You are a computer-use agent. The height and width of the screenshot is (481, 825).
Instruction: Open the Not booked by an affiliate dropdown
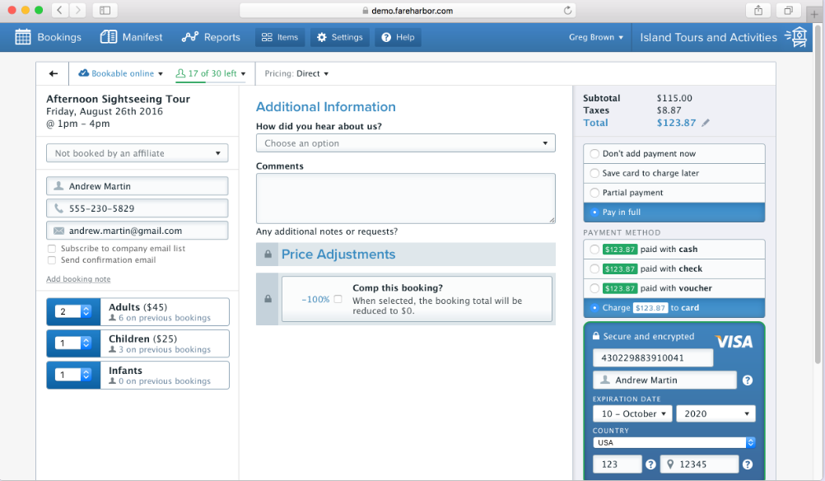[x=137, y=153]
